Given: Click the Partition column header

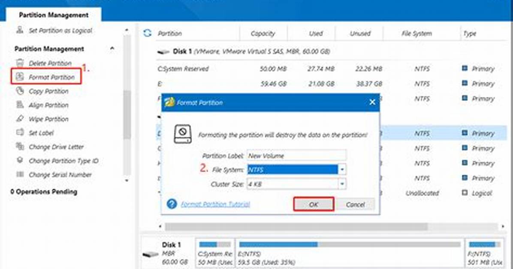Looking at the screenshot, I should [x=170, y=33].
